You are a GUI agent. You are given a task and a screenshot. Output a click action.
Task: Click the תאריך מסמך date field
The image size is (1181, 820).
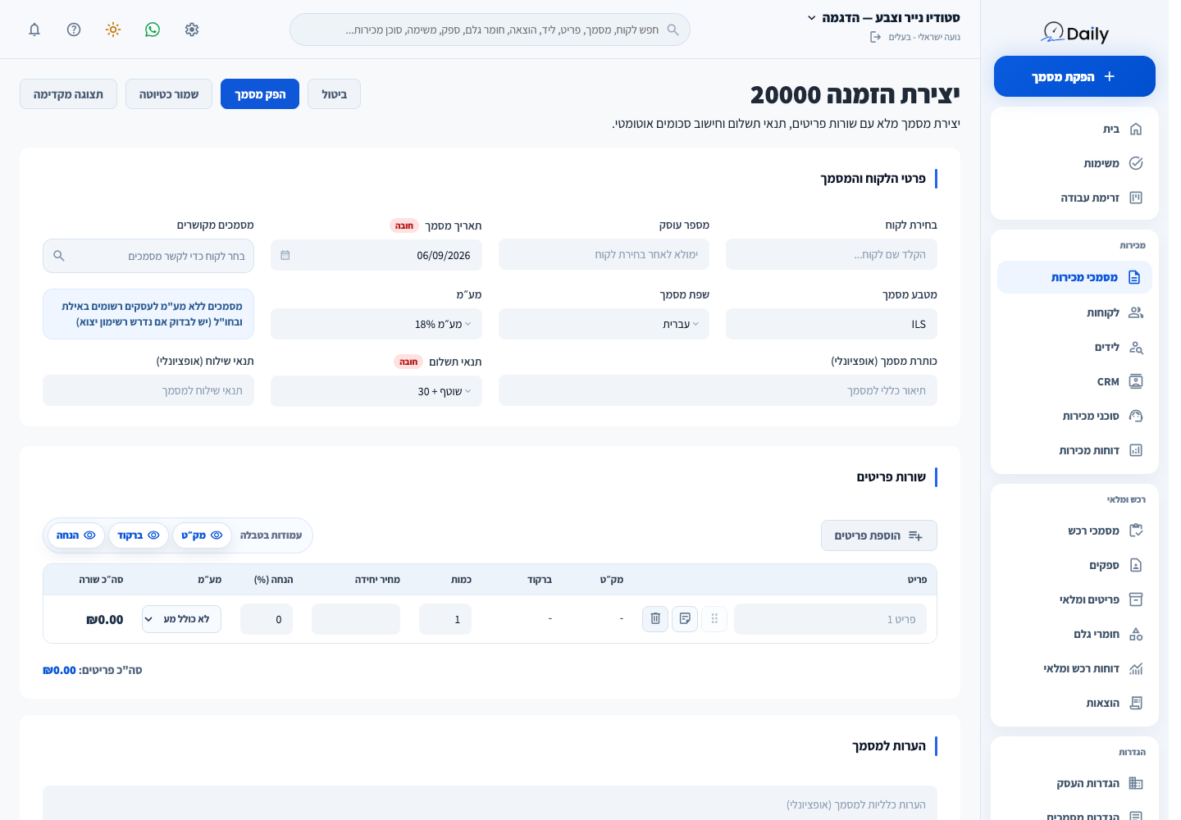click(x=376, y=255)
